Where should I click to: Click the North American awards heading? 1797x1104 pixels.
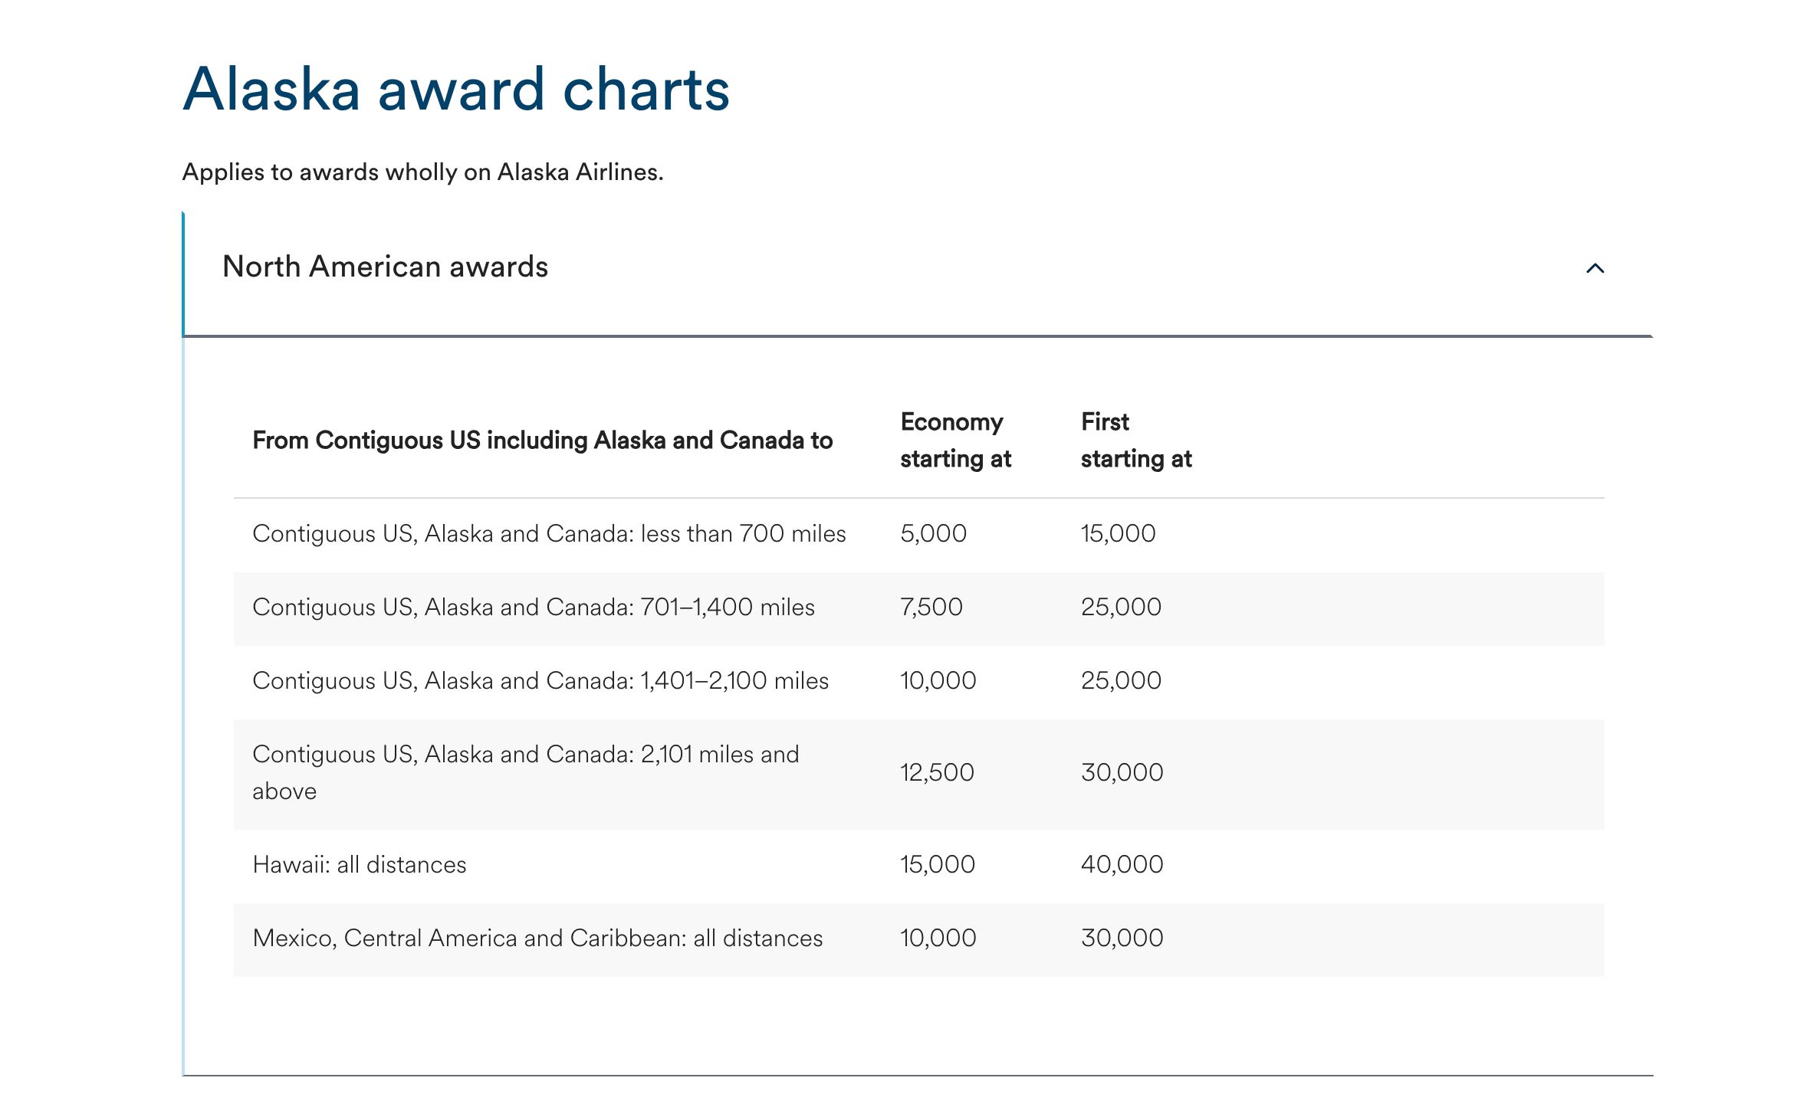pos(385,267)
